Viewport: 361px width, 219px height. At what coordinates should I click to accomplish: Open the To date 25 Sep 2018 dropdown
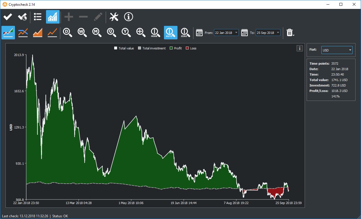coord(268,33)
